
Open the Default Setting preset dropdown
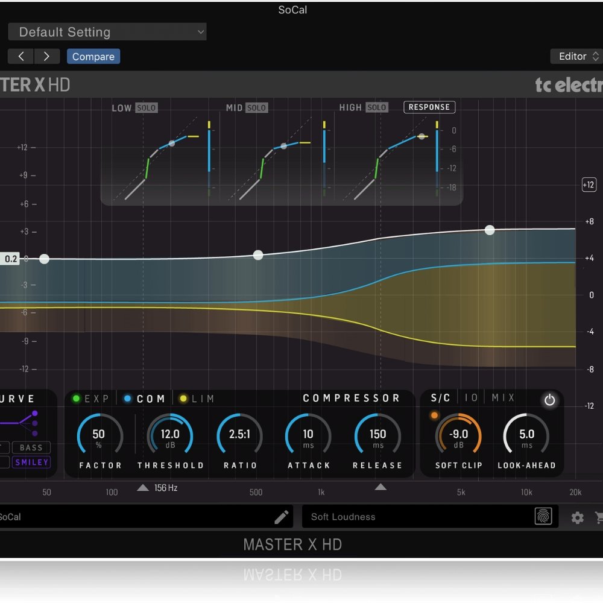pyautogui.click(x=107, y=33)
